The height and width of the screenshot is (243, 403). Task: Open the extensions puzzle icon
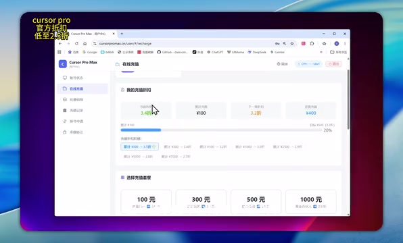coord(312,44)
